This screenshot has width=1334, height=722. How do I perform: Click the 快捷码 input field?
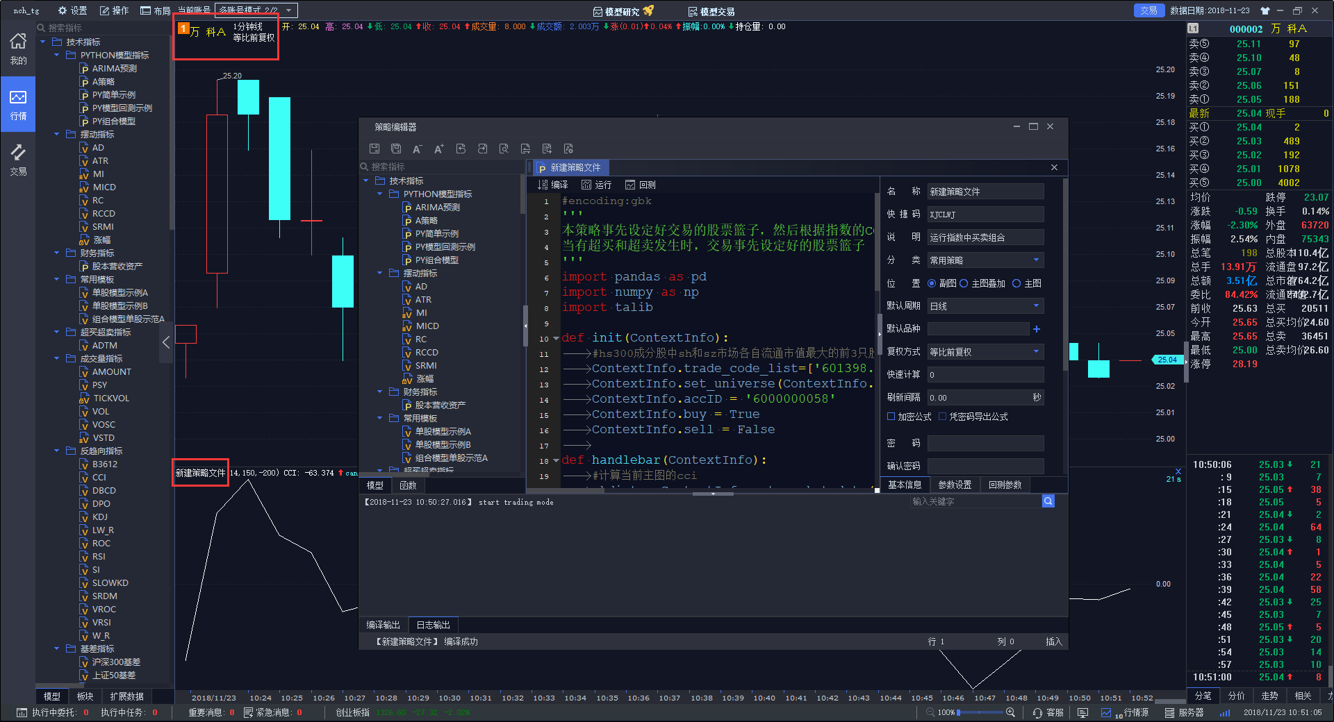click(985, 215)
